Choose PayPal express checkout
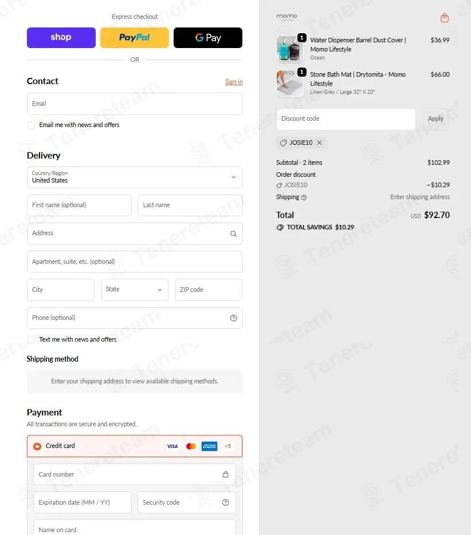Image resolution: width=471 pixels, height=535 pixels. (135, 38)
